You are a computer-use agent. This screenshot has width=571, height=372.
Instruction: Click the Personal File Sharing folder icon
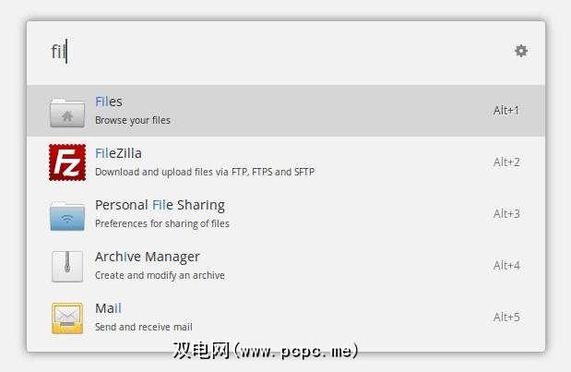coord(67,214)
